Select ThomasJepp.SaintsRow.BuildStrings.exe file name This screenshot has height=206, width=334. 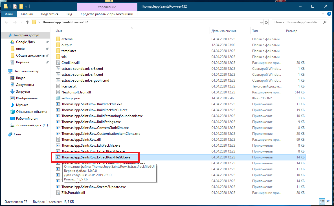(91, 122)
